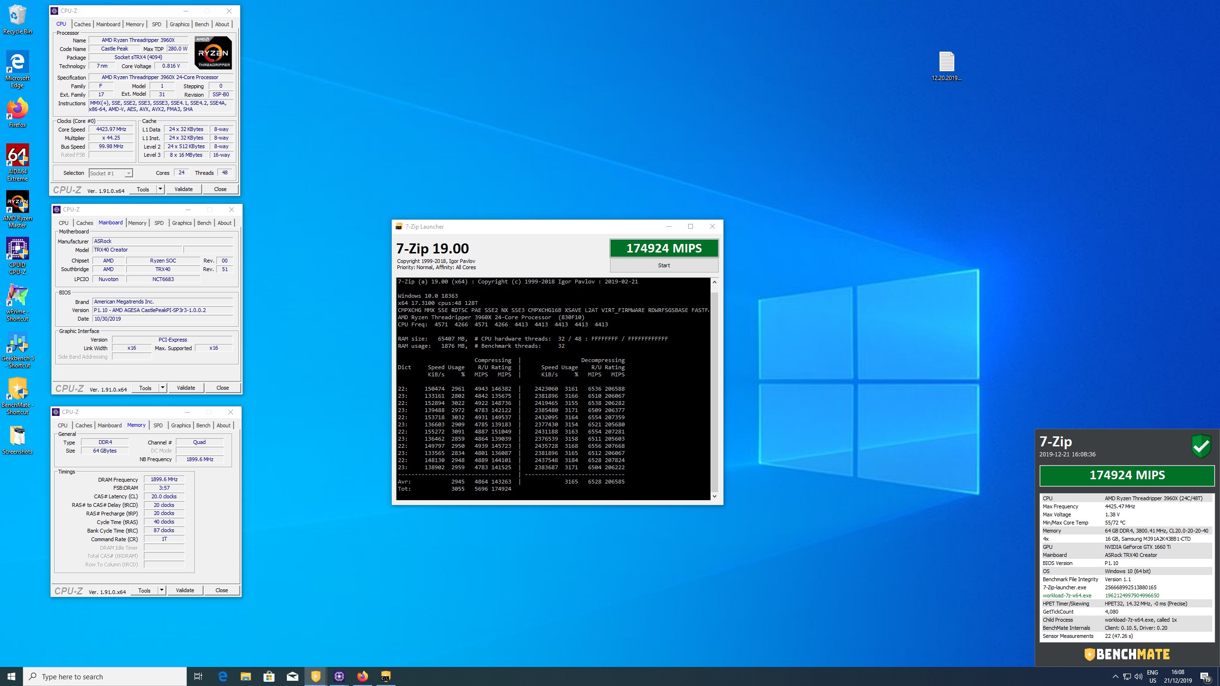Screen dimensions: 1220x686
Task: Open Microsoft Edge desktop shortcut
Action: pos(18,70)
